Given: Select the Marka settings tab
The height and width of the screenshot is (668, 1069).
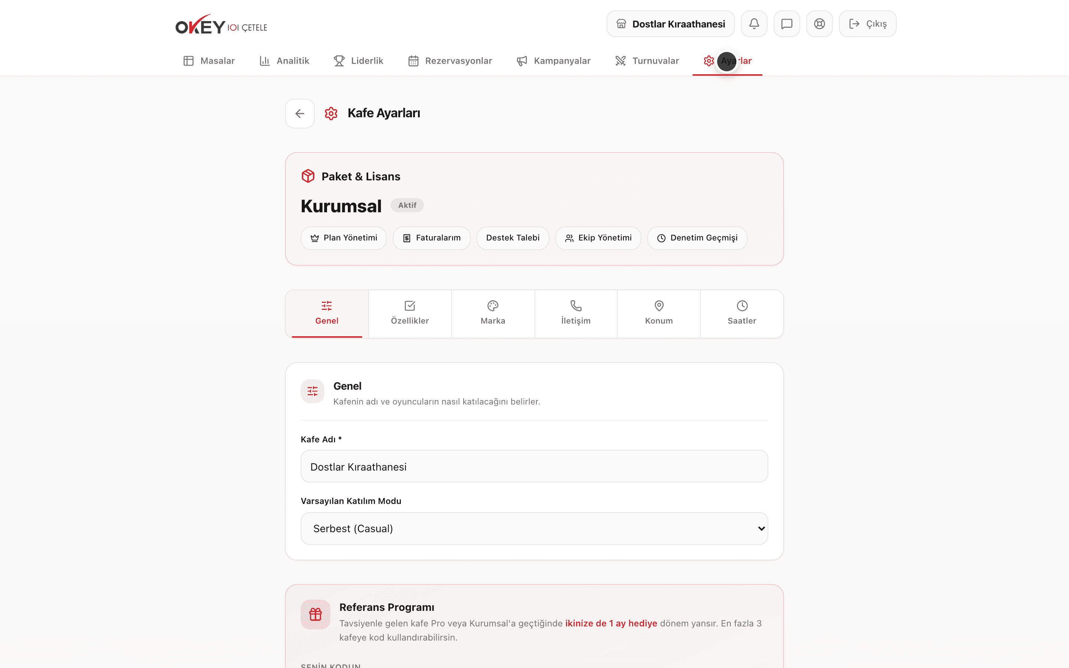Looking at the screenshot, I should click(x=493, y=314).
